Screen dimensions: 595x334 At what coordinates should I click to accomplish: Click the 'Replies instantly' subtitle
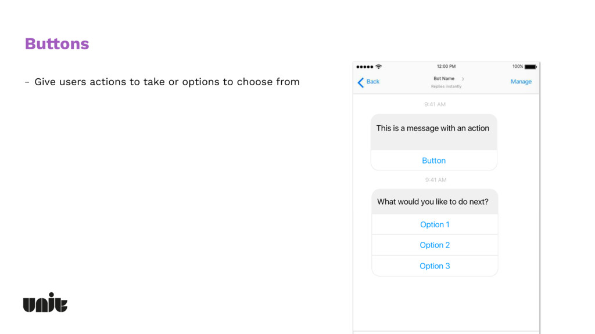pos(446,86)
